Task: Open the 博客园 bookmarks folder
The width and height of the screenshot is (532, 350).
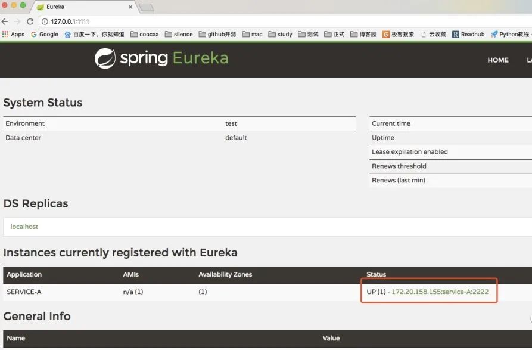Action: click(x=363, y=35)
